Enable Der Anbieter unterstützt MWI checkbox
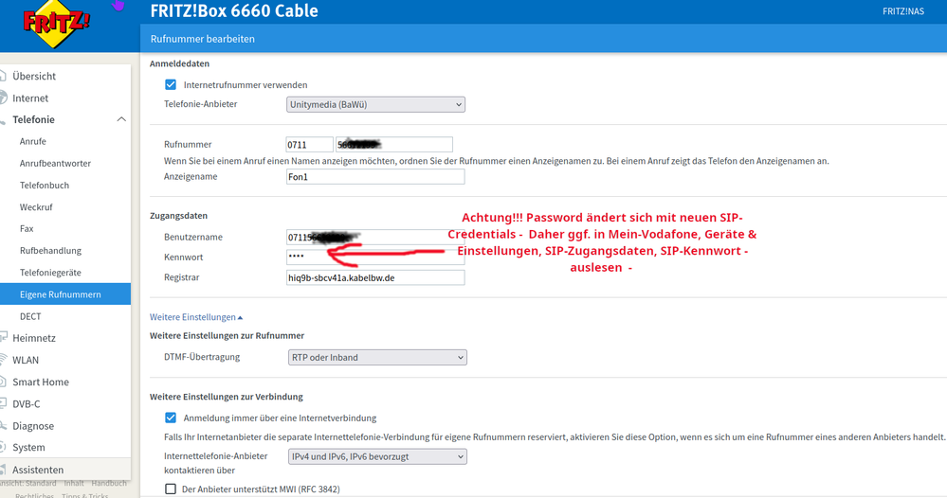This screenshot has width=947, height=498. pos(171,489)
